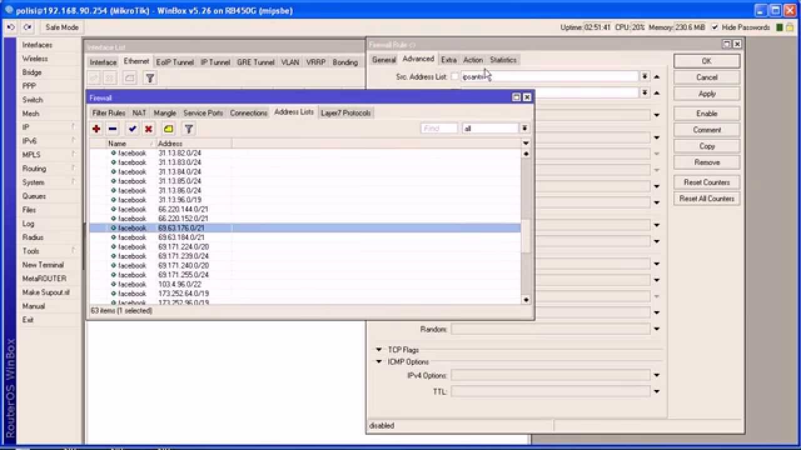
Task: Open the Interfaces menu in sidebar
Action: pos(38,45)
